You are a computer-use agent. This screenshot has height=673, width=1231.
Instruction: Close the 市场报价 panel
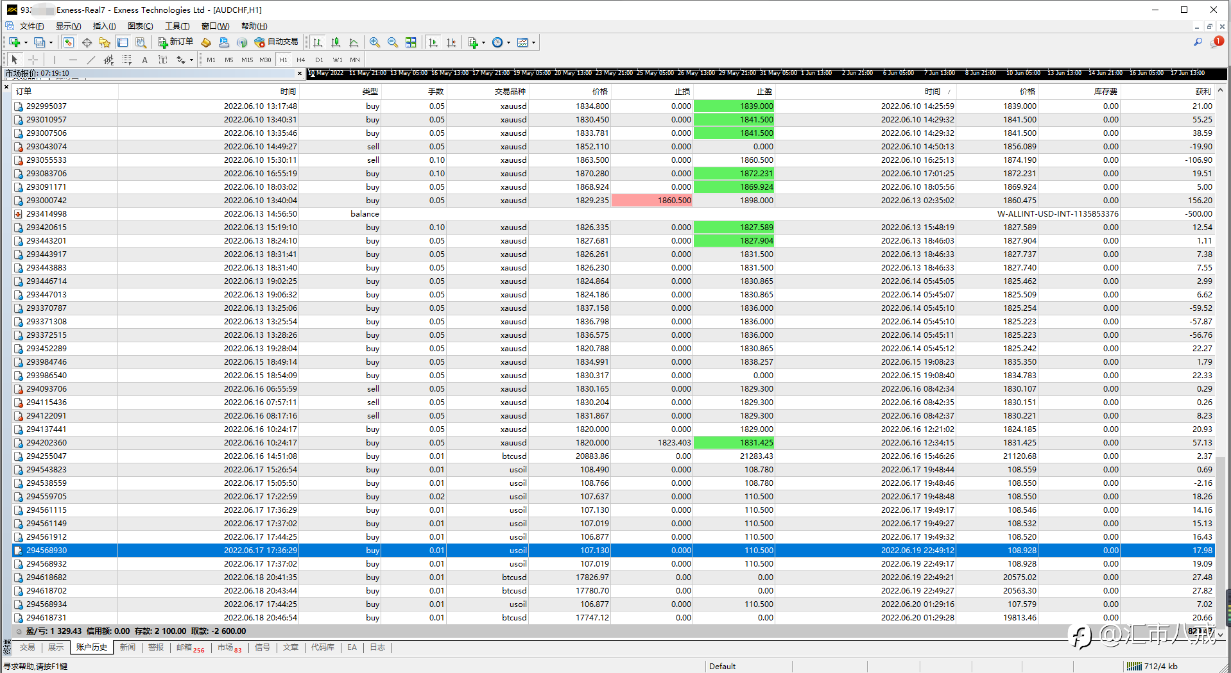coord(300,73)
